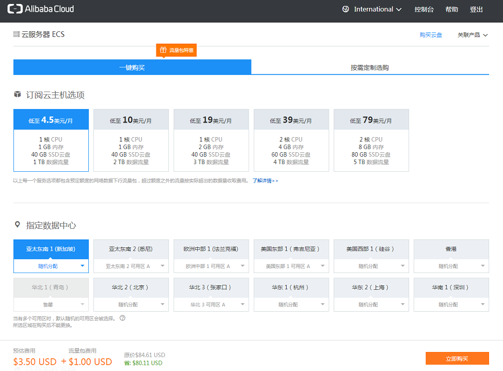The width and height of the screenshot is (503, 371).
Task: Click the 省: $80.11 USD savings text
Action: (144, 363)
